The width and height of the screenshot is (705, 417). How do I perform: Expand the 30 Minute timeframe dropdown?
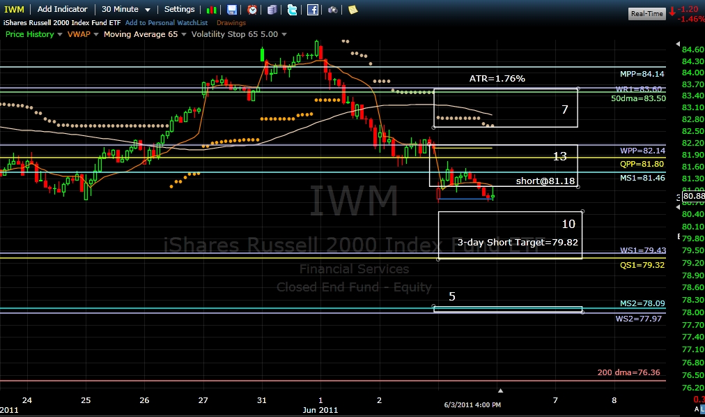pyautogui.click(x=148, y=10)
